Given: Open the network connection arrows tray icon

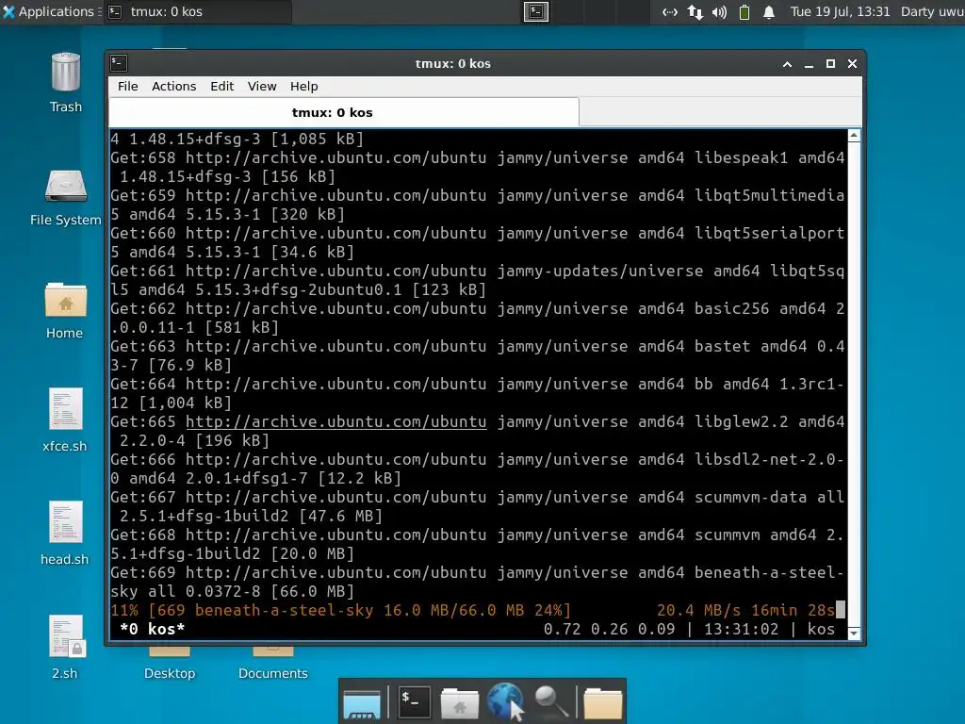Looking at the screenshot, I should pyautogui.click(x=695, y=11).
